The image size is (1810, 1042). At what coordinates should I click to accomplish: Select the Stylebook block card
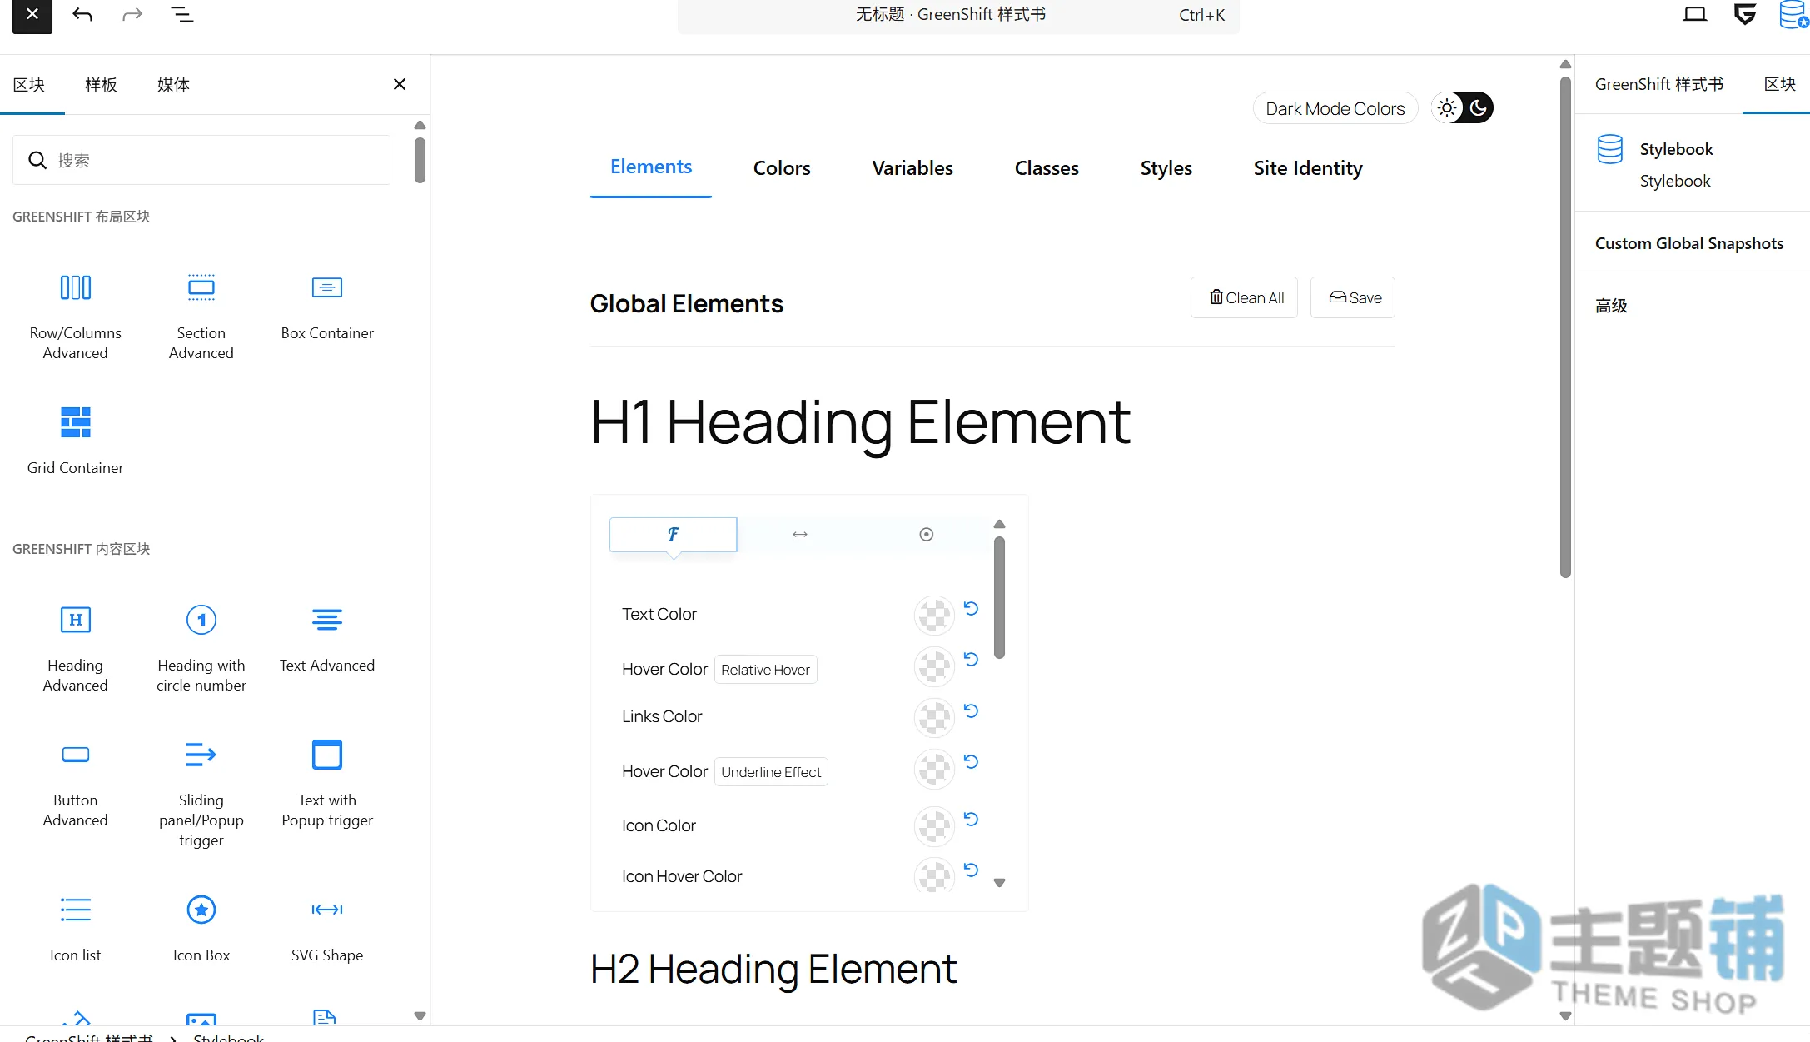click(1693, 163)
